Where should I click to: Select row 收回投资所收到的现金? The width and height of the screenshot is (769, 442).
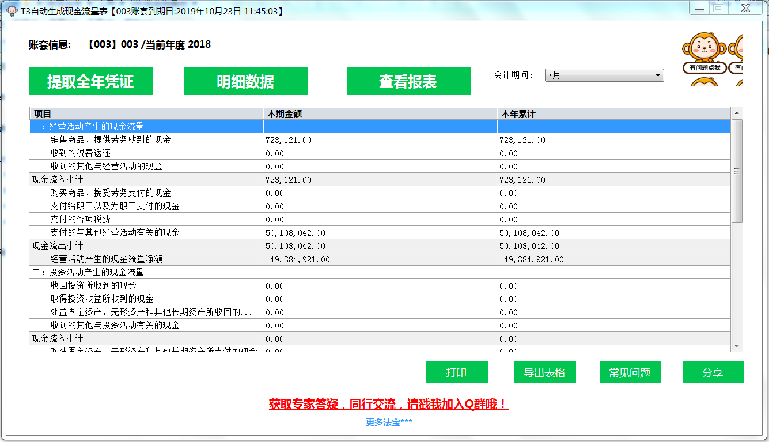point(380,286)
